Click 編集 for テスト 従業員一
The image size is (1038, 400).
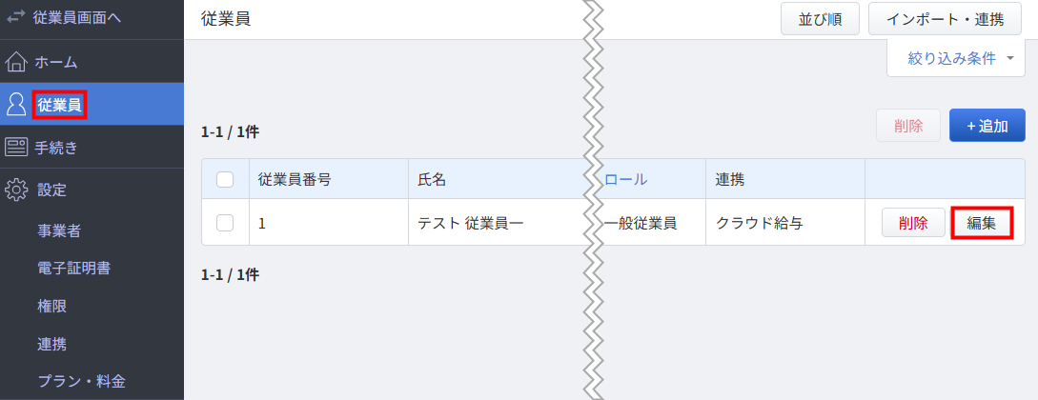click(x=982, y=223)
